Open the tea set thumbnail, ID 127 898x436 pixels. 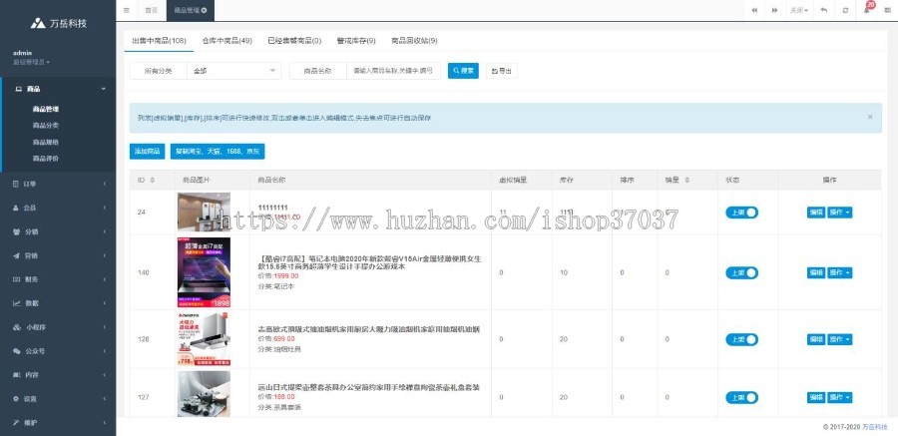point(204,394)
